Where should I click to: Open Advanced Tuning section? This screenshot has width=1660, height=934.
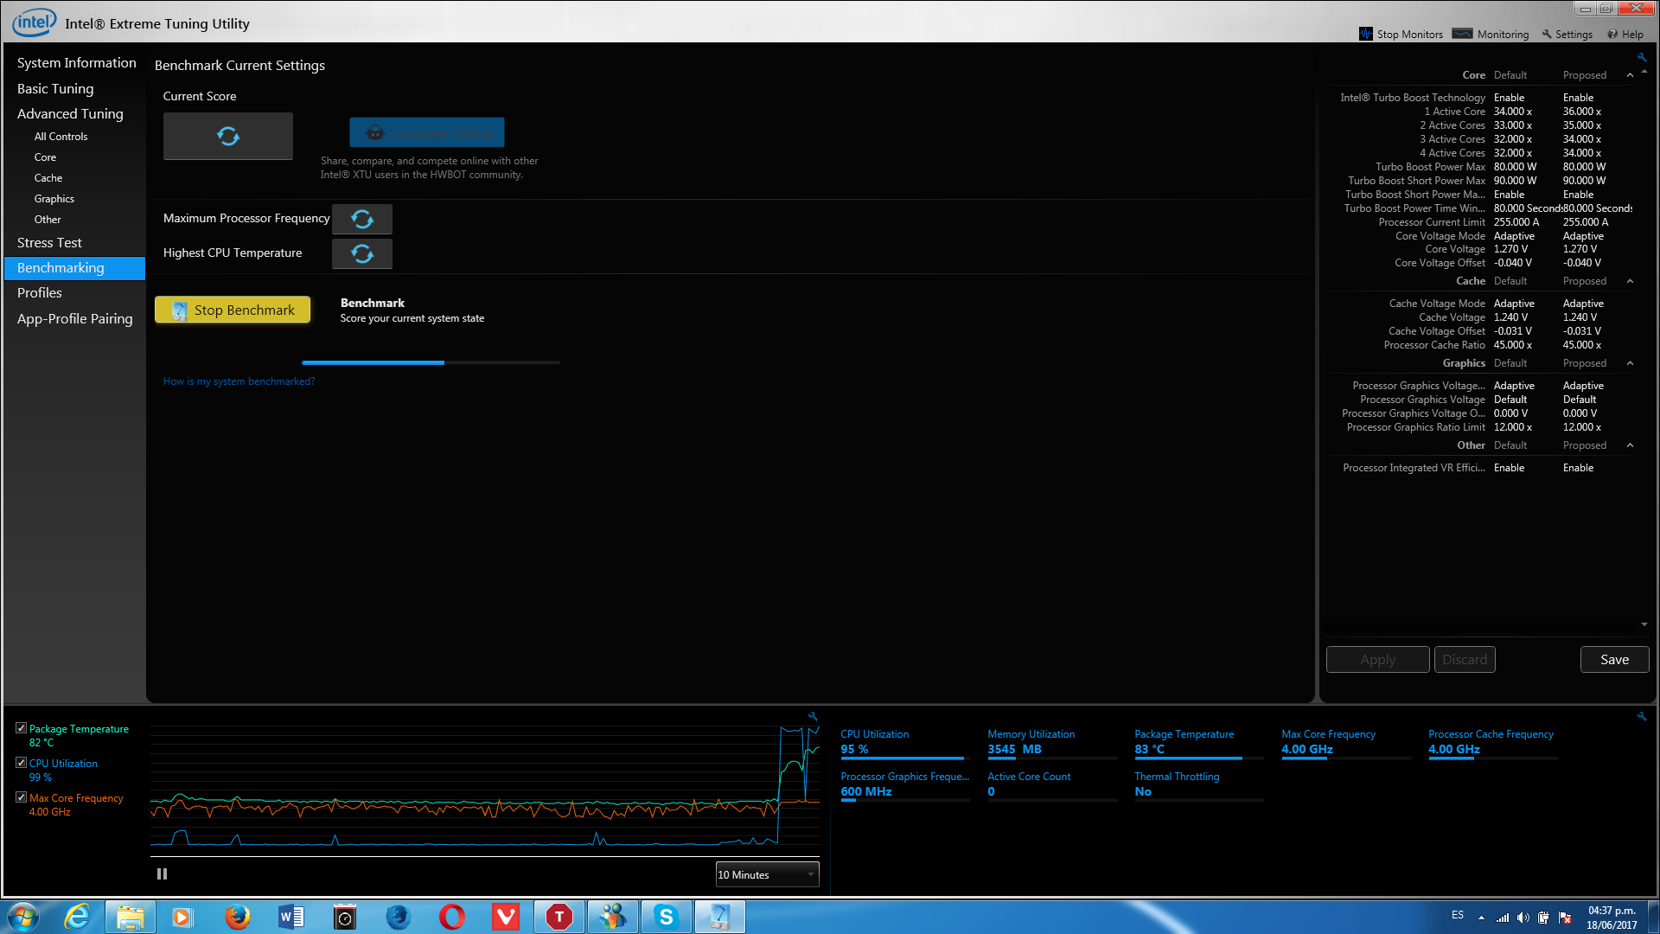click(70, 114)
